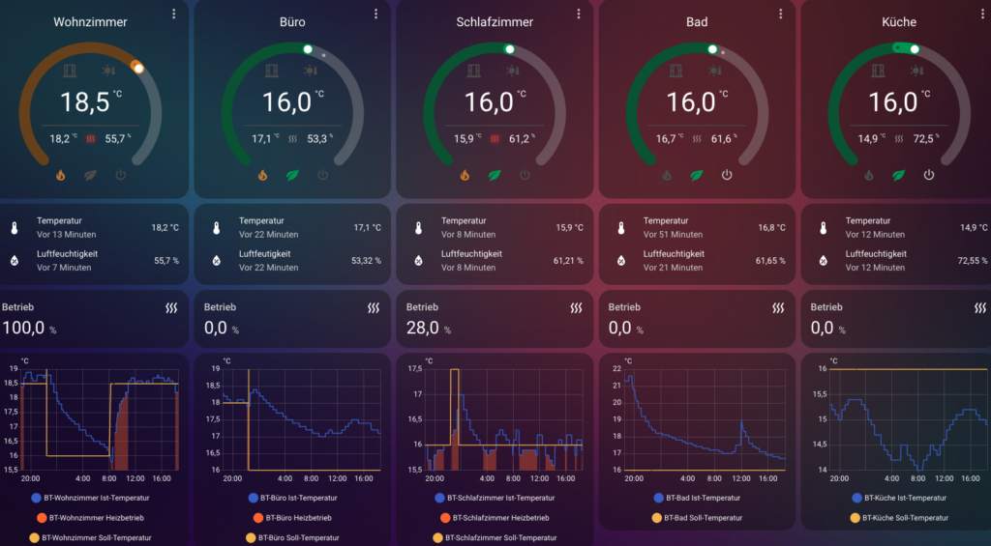Click the thermometer icon in Büro sensor card
This screenshot has width=991, height=546.
[217, 228]
